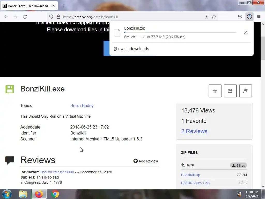
Task: View site security padlock info
Action: tap(58, 17)
